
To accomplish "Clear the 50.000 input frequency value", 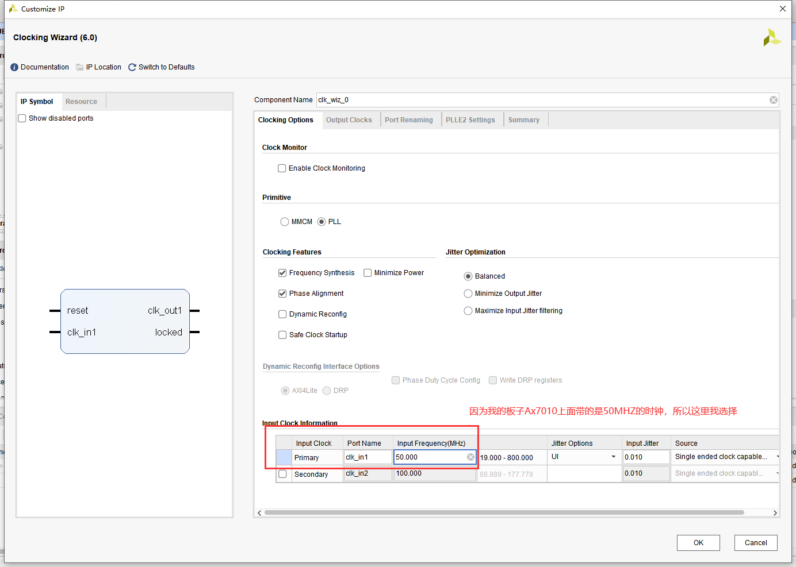I will tap(470, 457).
